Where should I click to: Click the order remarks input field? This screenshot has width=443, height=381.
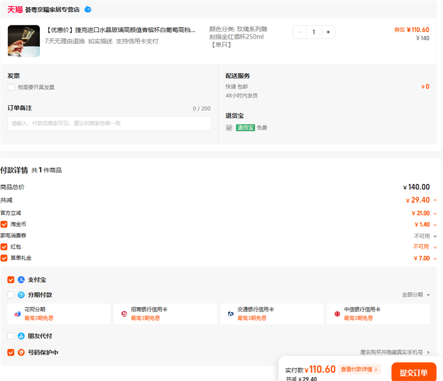click(x=109, y=123)
